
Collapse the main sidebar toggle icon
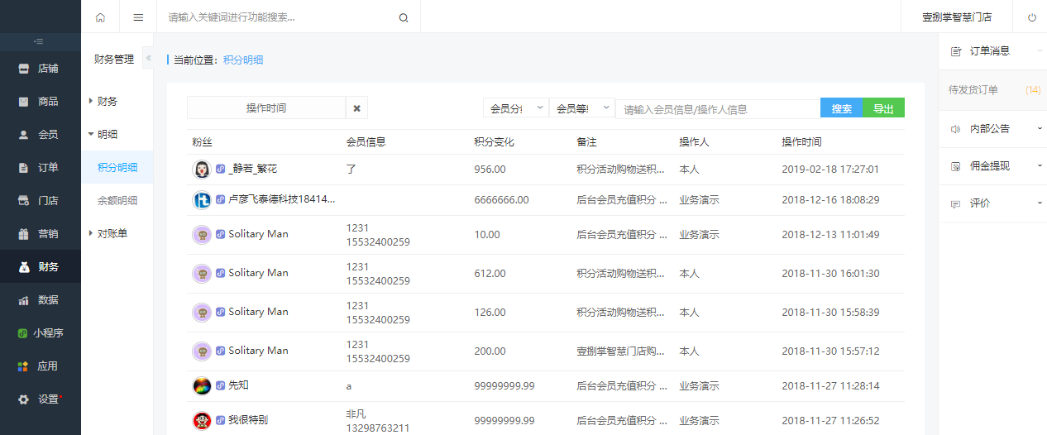40,41
